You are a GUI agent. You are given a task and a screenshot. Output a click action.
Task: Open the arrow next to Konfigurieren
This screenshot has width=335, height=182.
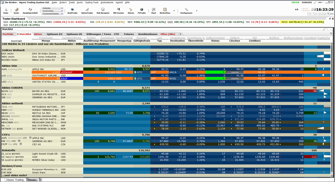coord(197,11)
